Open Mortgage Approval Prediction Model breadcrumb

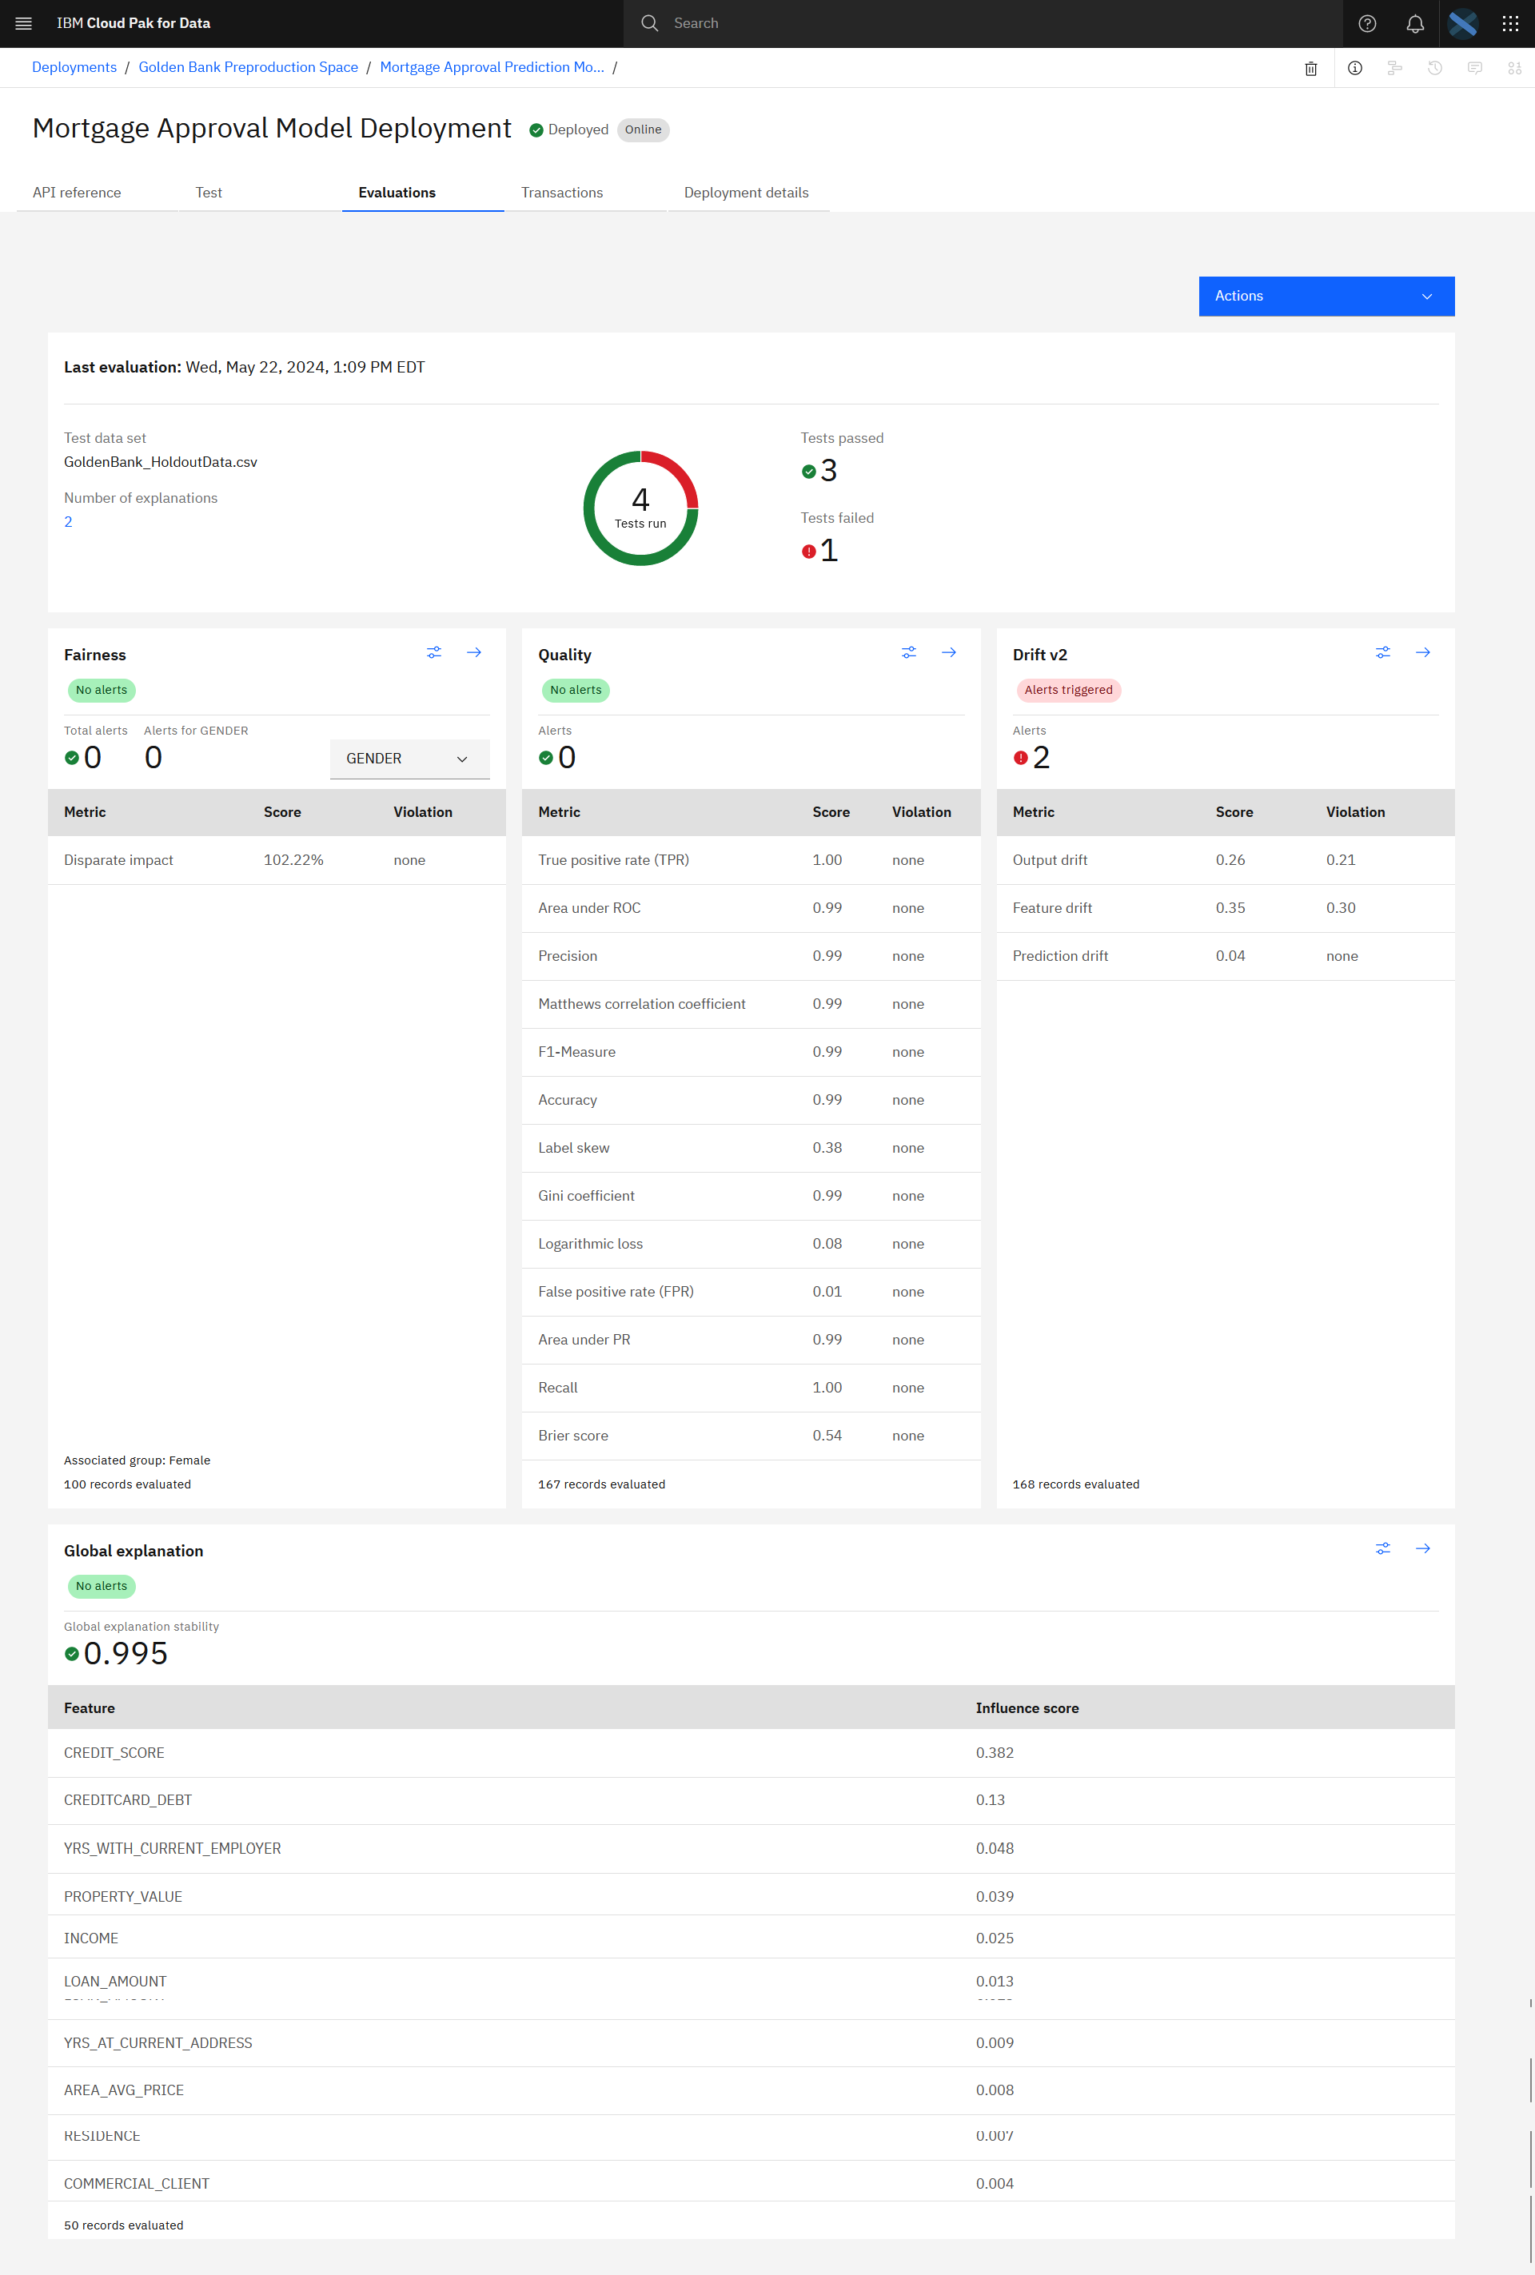tap(492, 67)
